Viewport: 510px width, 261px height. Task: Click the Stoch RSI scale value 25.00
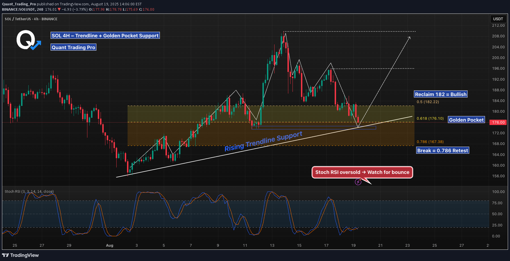tap(497, 225)
